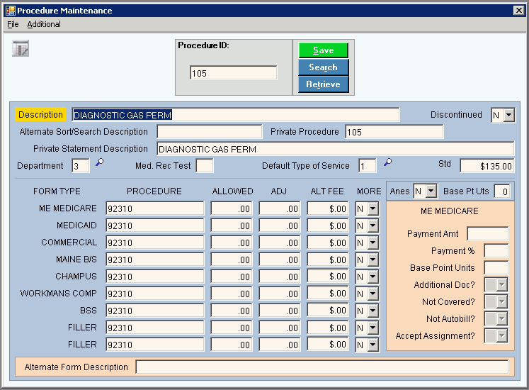Image resolution: width=529 pixels, height=390 pixels.
Task: Click the Procedure Maintenance title bar icon
Action: [x=9, y=11]
